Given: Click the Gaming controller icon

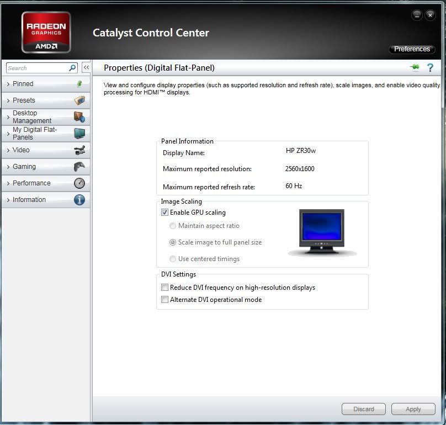Looking at the screenshot, I should tap(79, 167).
